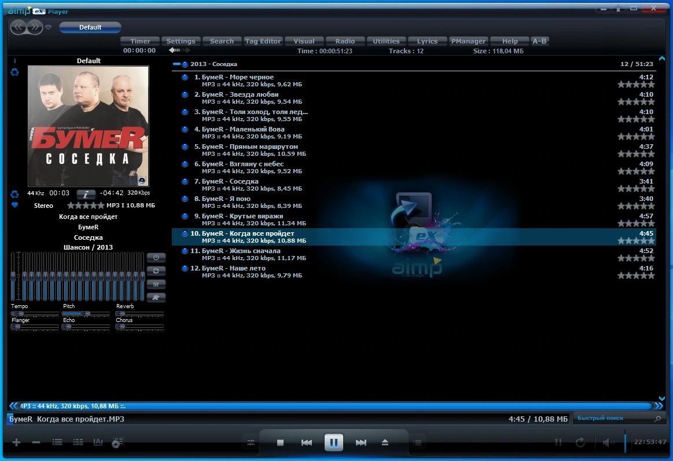
Task: Click the eject/open file button
Action: [x=385, y=442]
